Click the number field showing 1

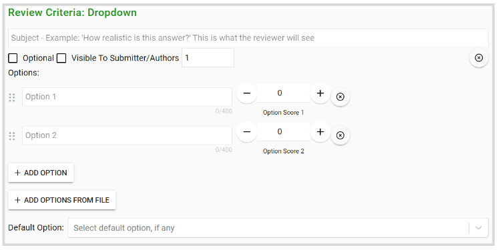pos(208,58)
